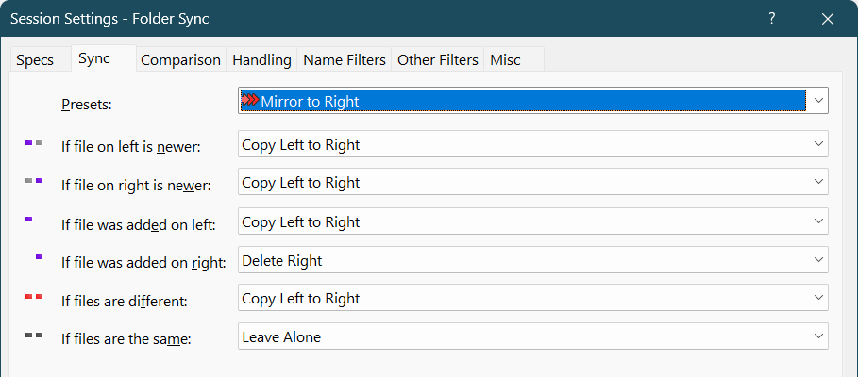Image resolution: width=858 pixels, height=377 pixels.
Task: Click the added-on-right purple icon
Action: click(x=40, y=256)
